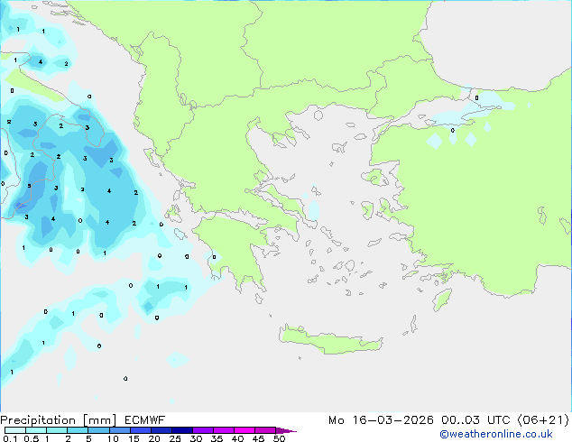Click the 45–50 mm legend color swatch
The width and height of the screenshot is (572, 442).
[265, 430]
